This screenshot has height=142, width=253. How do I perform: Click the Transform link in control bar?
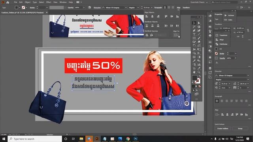coord(186,7)
